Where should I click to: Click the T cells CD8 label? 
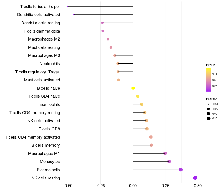[49, 129]
